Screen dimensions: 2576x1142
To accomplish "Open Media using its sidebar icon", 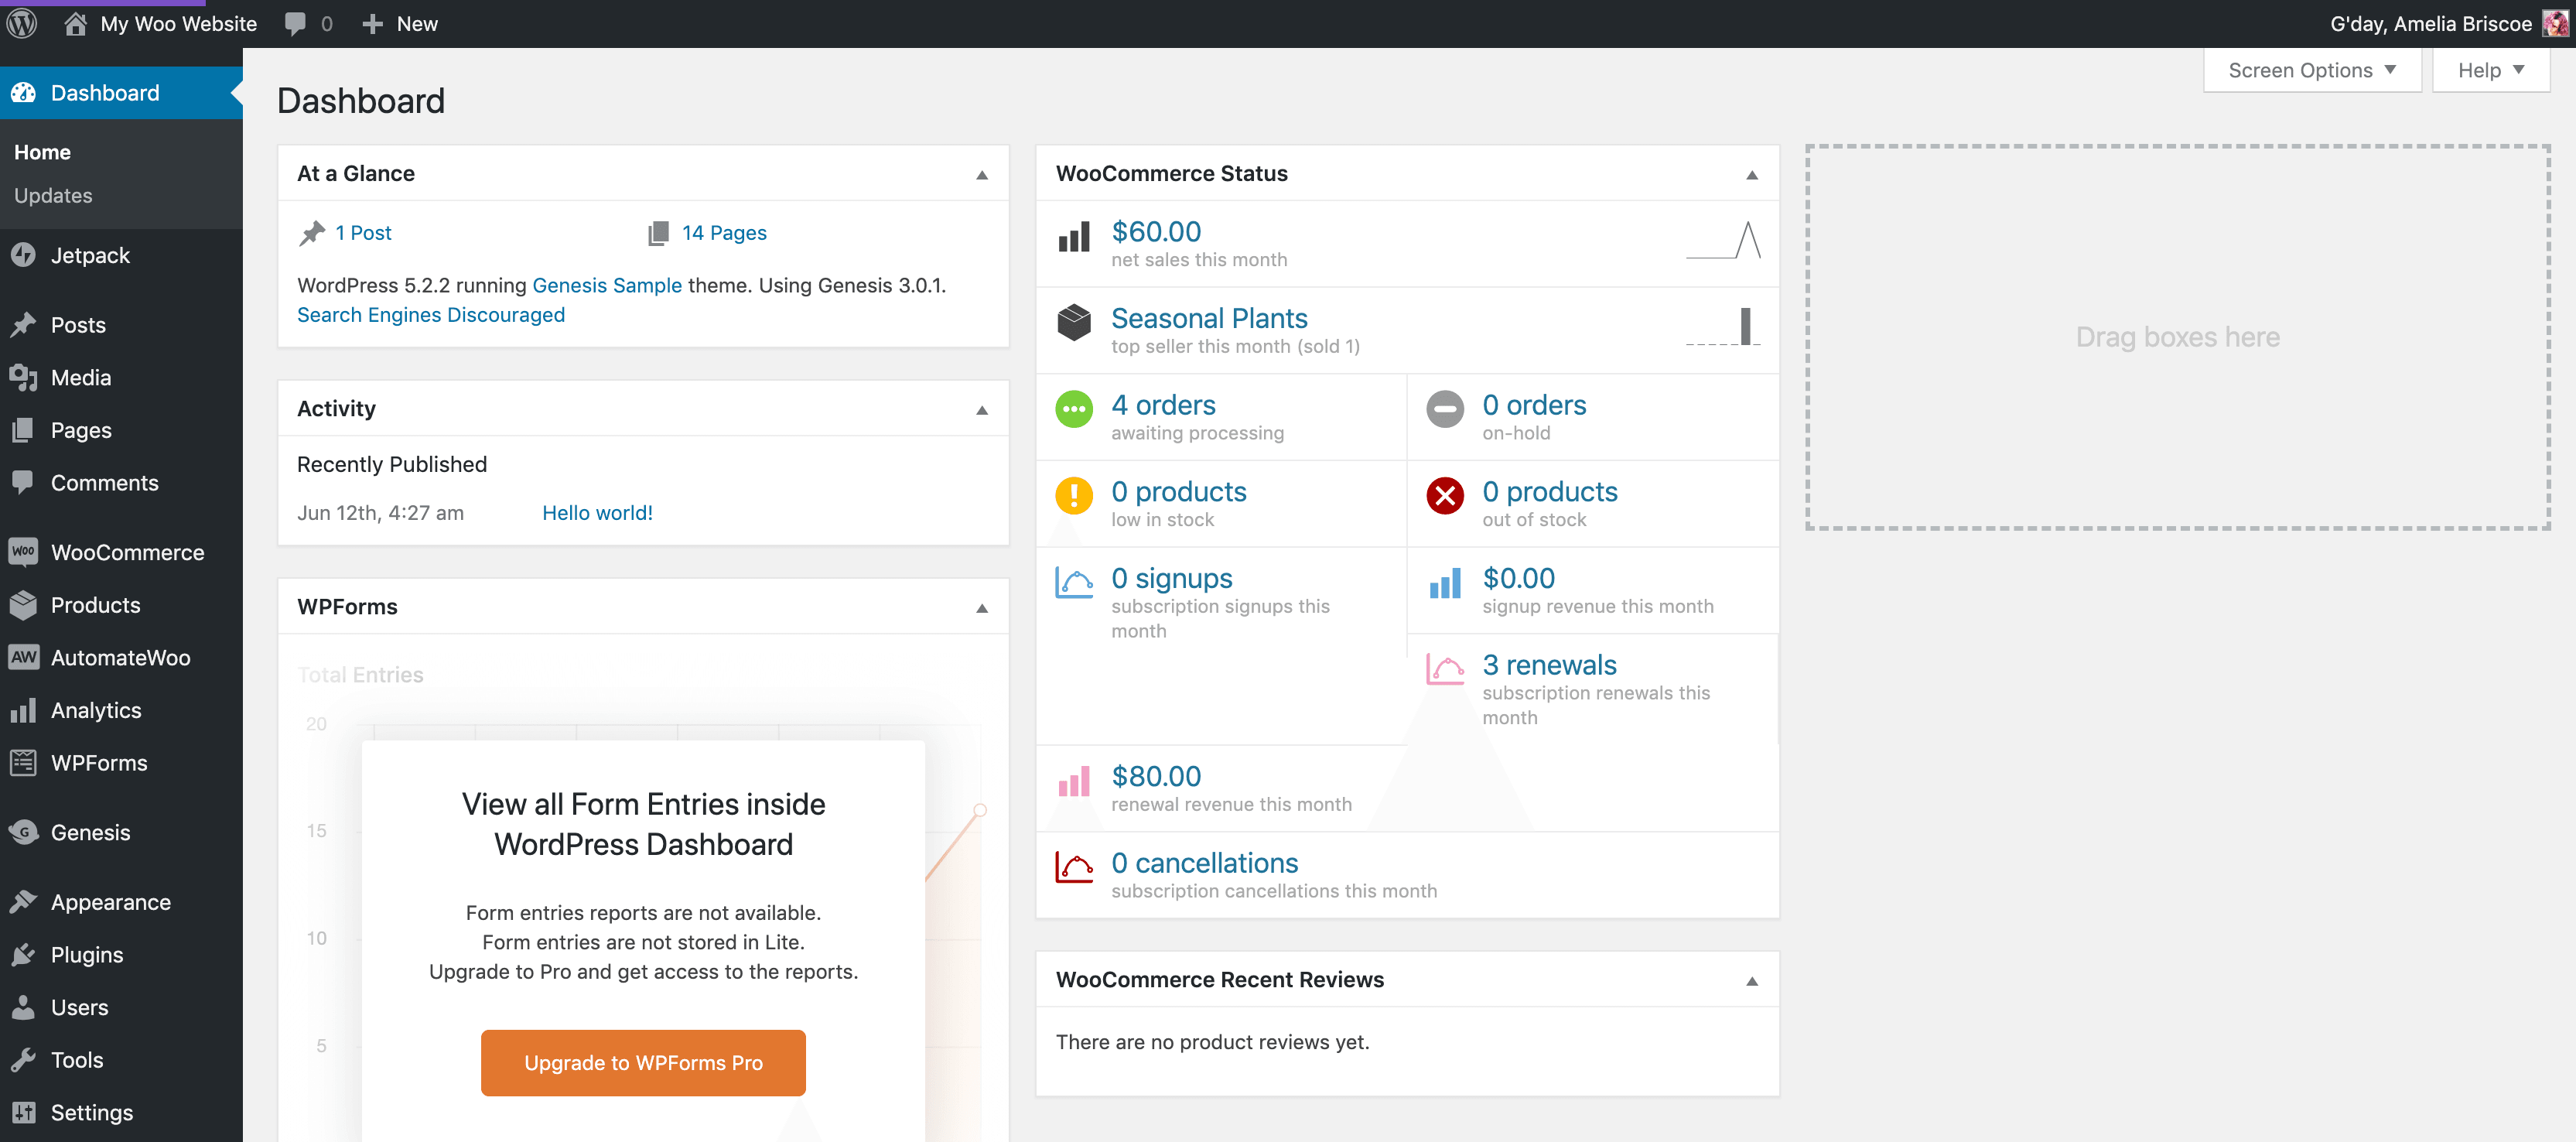I will click(x=25, y=377).
